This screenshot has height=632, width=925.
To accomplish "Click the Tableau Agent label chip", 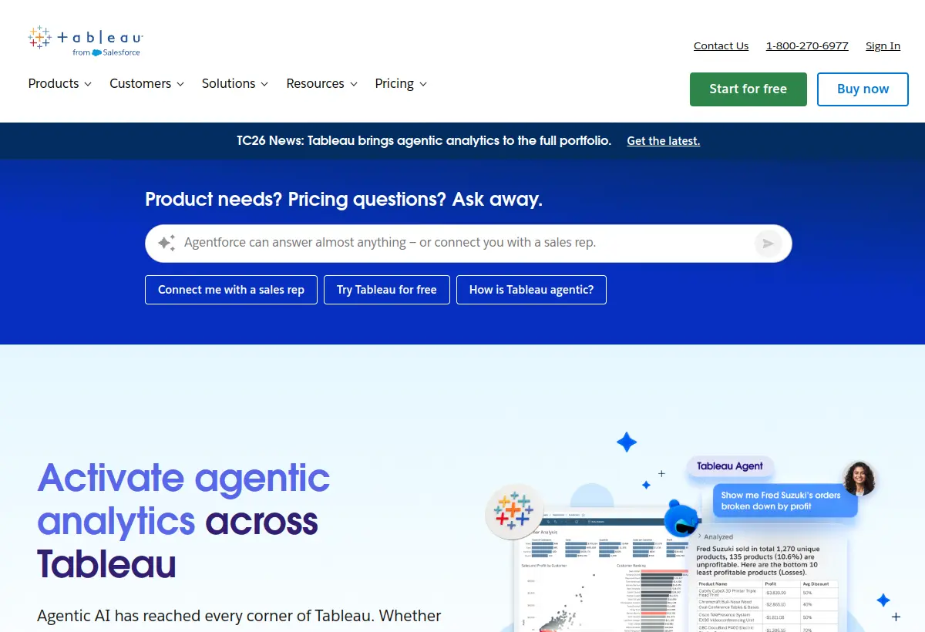I will click(729, 466).
